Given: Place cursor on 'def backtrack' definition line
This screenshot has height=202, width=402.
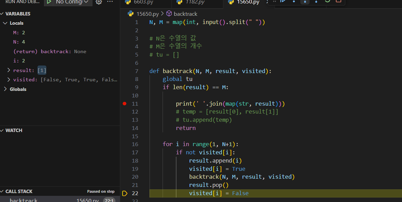Looking at the screenshot, I should pyautogui.click(x=210, y=71).
